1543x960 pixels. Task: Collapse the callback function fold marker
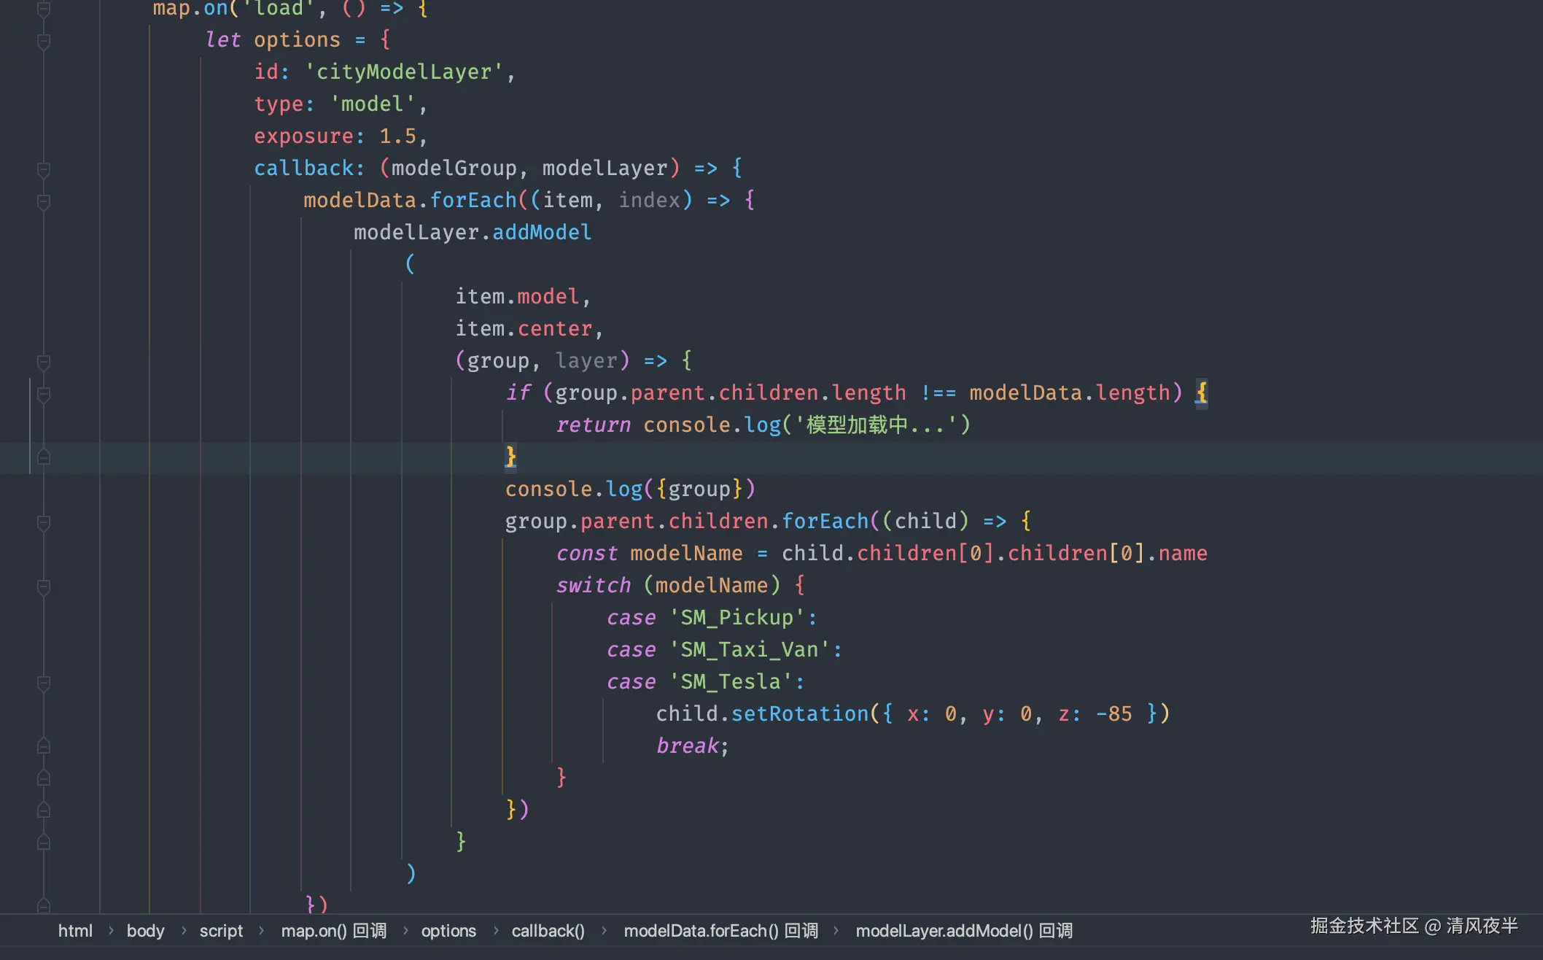pyautogui.click(x=44, y=170)
